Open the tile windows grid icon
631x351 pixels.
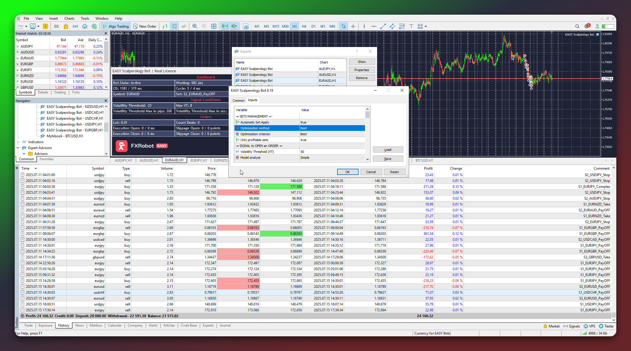point(214,26)
